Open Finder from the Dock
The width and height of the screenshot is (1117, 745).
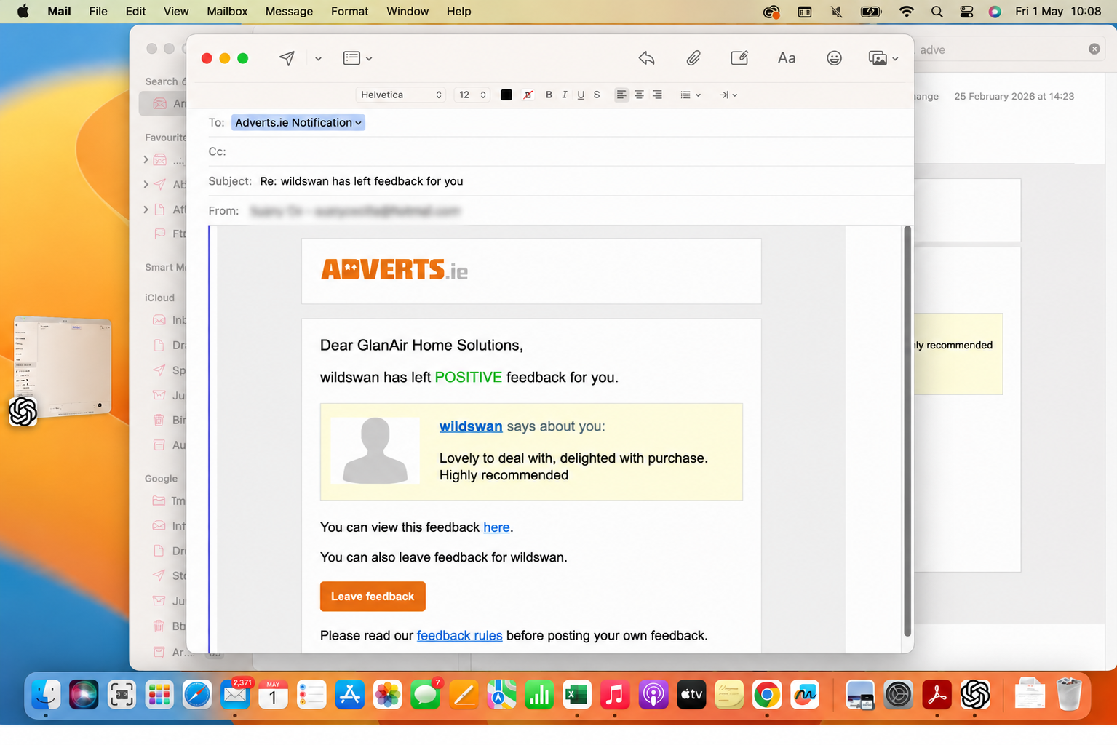[46, 696]
